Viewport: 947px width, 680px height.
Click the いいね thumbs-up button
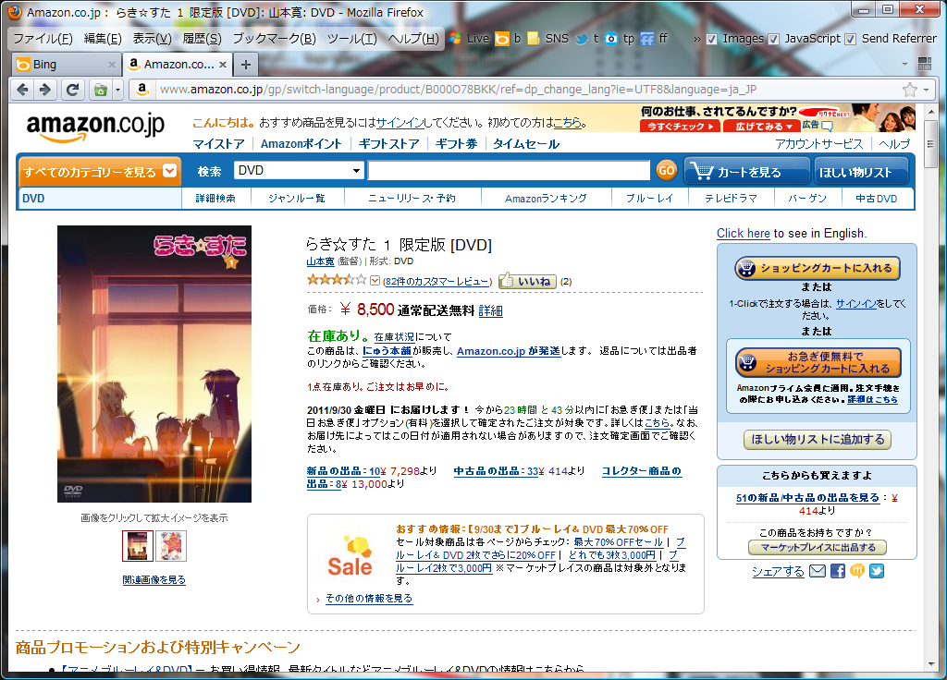[x=527, y=281]
